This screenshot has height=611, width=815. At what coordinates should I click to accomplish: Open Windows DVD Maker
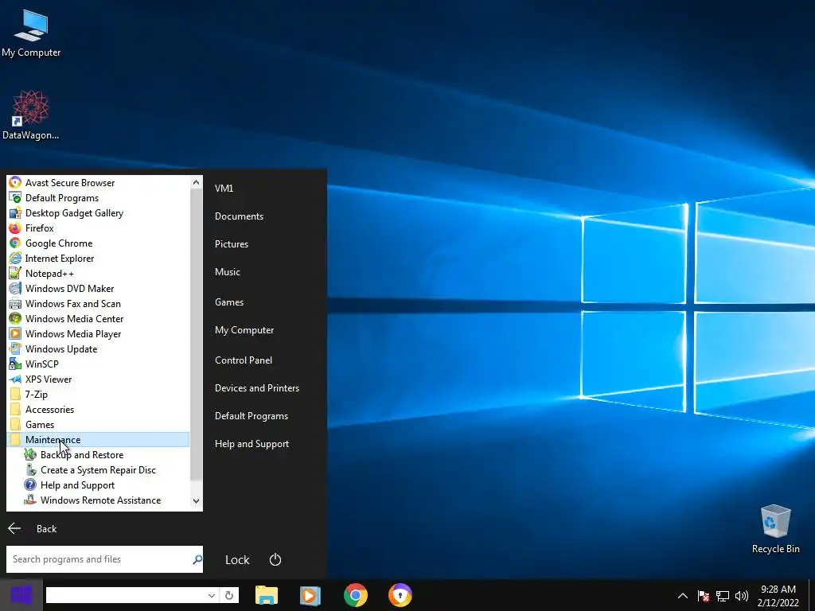(98, 288)
